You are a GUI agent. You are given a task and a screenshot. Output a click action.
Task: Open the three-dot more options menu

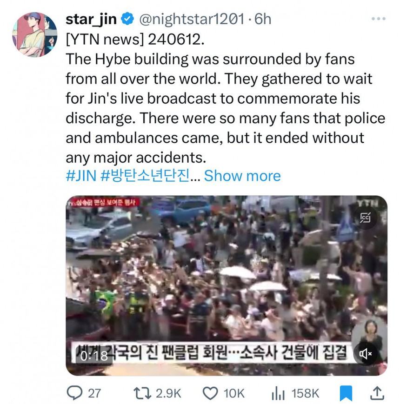378,19
